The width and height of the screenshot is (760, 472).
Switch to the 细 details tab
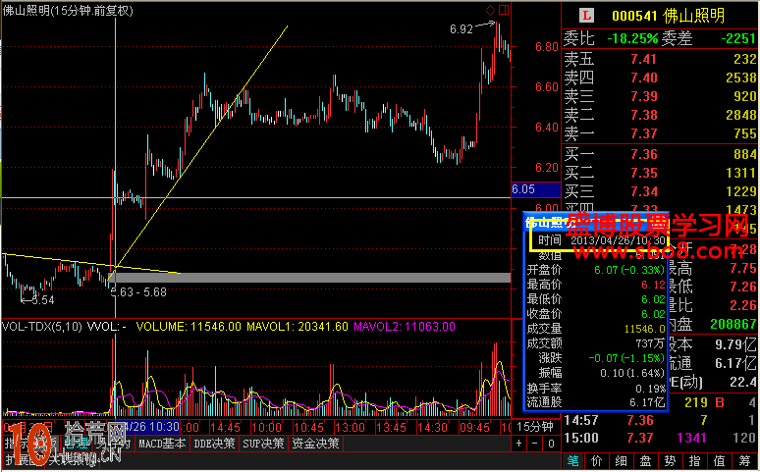point(622,461)
